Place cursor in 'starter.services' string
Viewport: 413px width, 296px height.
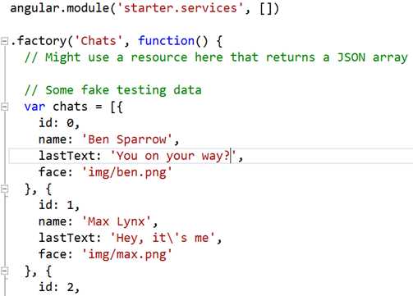coord(180,8)
